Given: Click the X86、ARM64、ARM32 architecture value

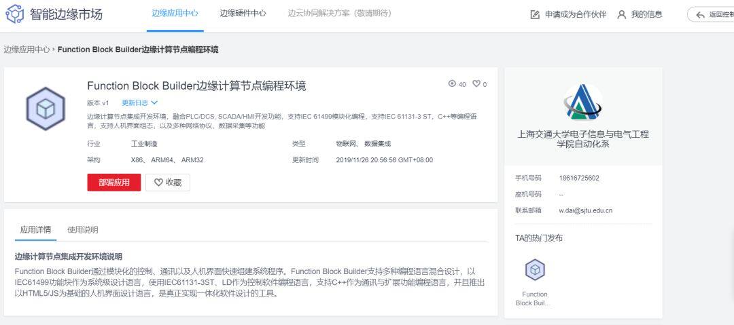Looking at the screenshot, I should 167,160.
